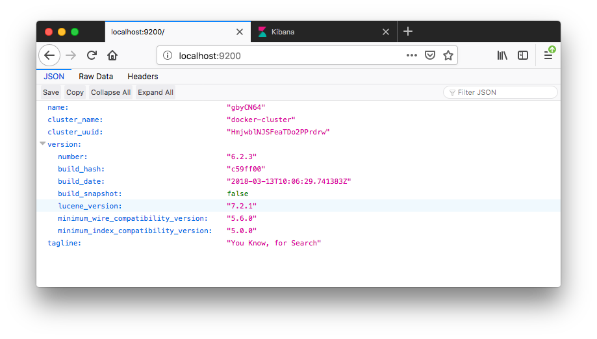Save page to Pocket icon
This screenshot has height=339, width=597.
pos(430,56)
